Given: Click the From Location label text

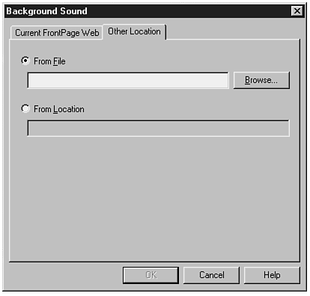Looking at the screenshot, I should pos(59,109).
